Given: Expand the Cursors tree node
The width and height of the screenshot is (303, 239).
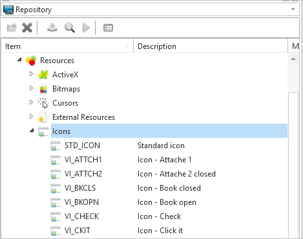Looking at the screenshot, I should pyautogui.click(x=31, y=102).
